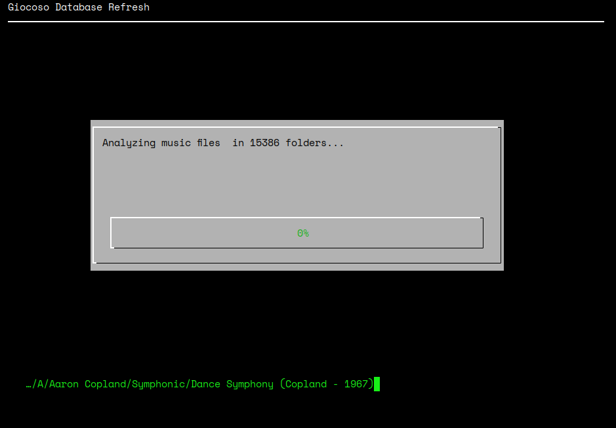
Task: Click the Analyzing music files message
Action: click(x=161, y=142)
